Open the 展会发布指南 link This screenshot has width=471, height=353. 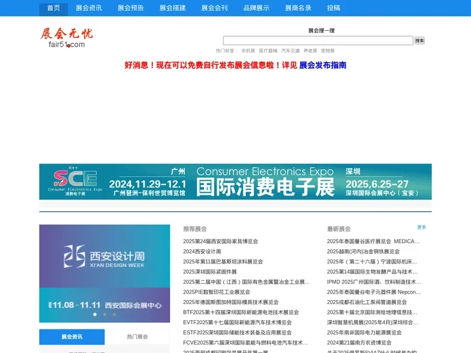323,65
